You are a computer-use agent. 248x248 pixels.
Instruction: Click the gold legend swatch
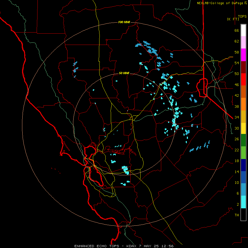pos(243,117)
